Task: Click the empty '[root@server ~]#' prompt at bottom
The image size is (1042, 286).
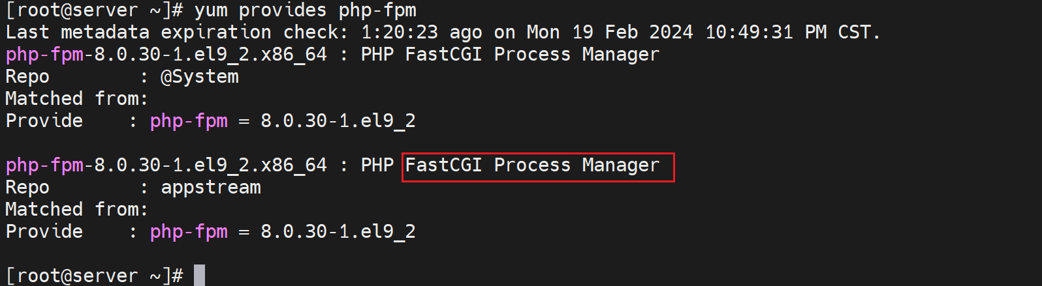Action: point(94,276)
